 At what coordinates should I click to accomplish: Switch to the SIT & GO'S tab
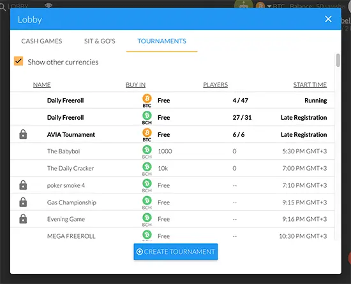tap(100, 41)
